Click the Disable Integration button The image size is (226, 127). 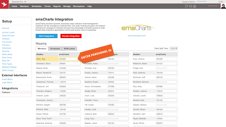click(x=71, y=36)
